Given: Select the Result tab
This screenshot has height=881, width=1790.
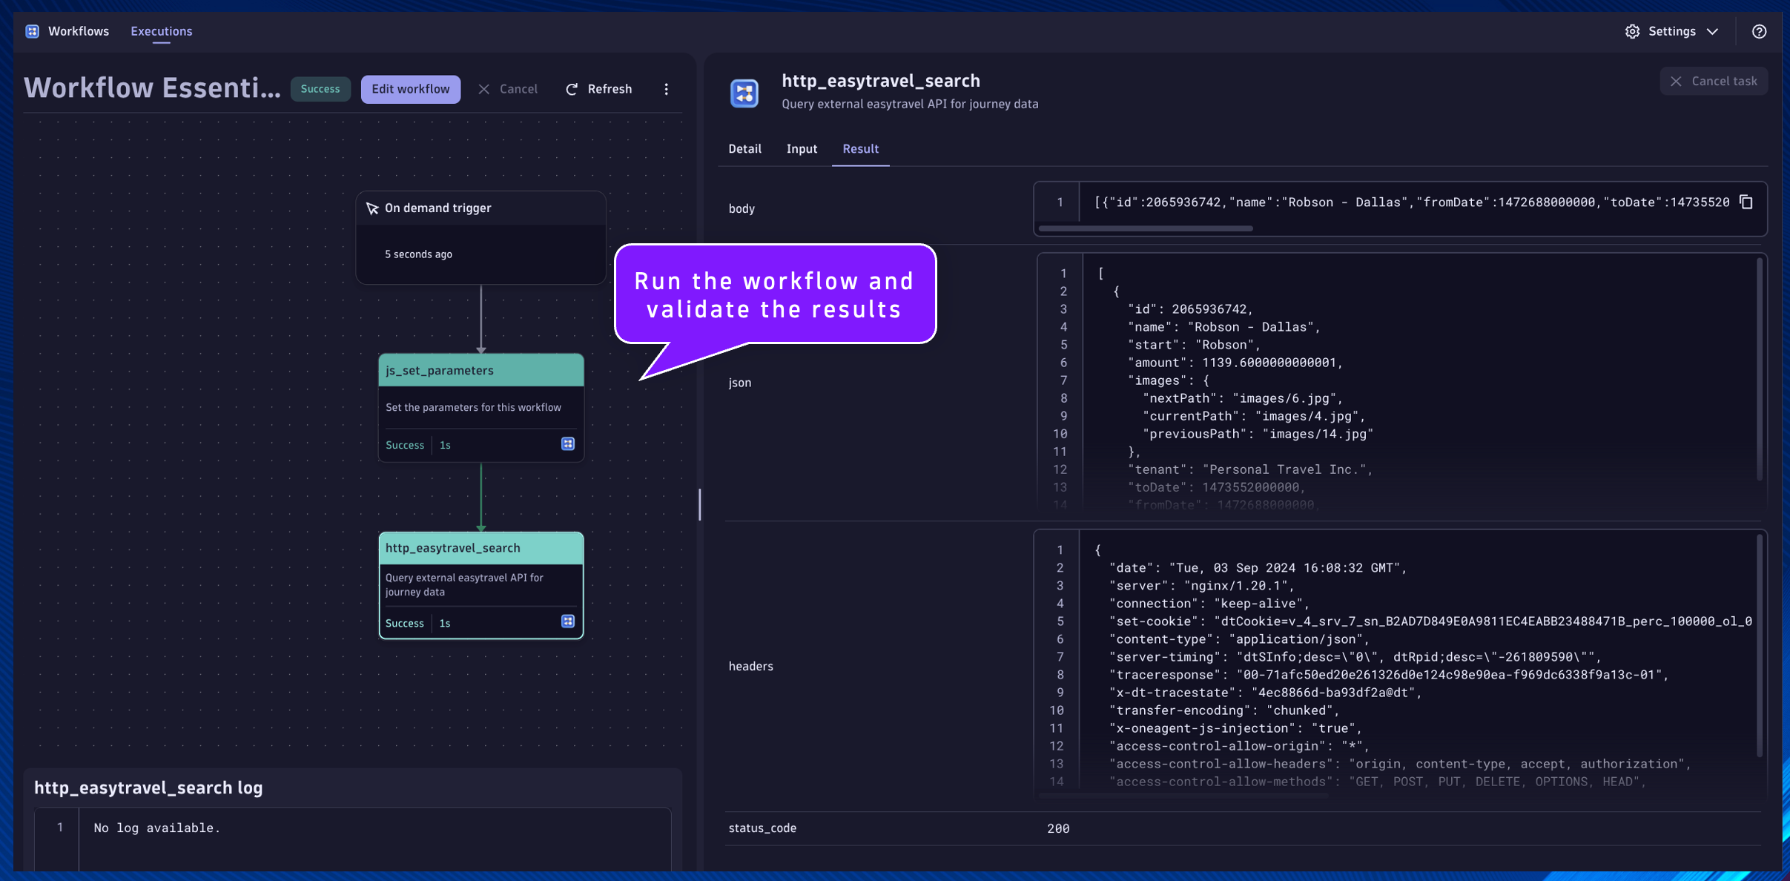Looking at the screenshot, I should coord(860,148).
